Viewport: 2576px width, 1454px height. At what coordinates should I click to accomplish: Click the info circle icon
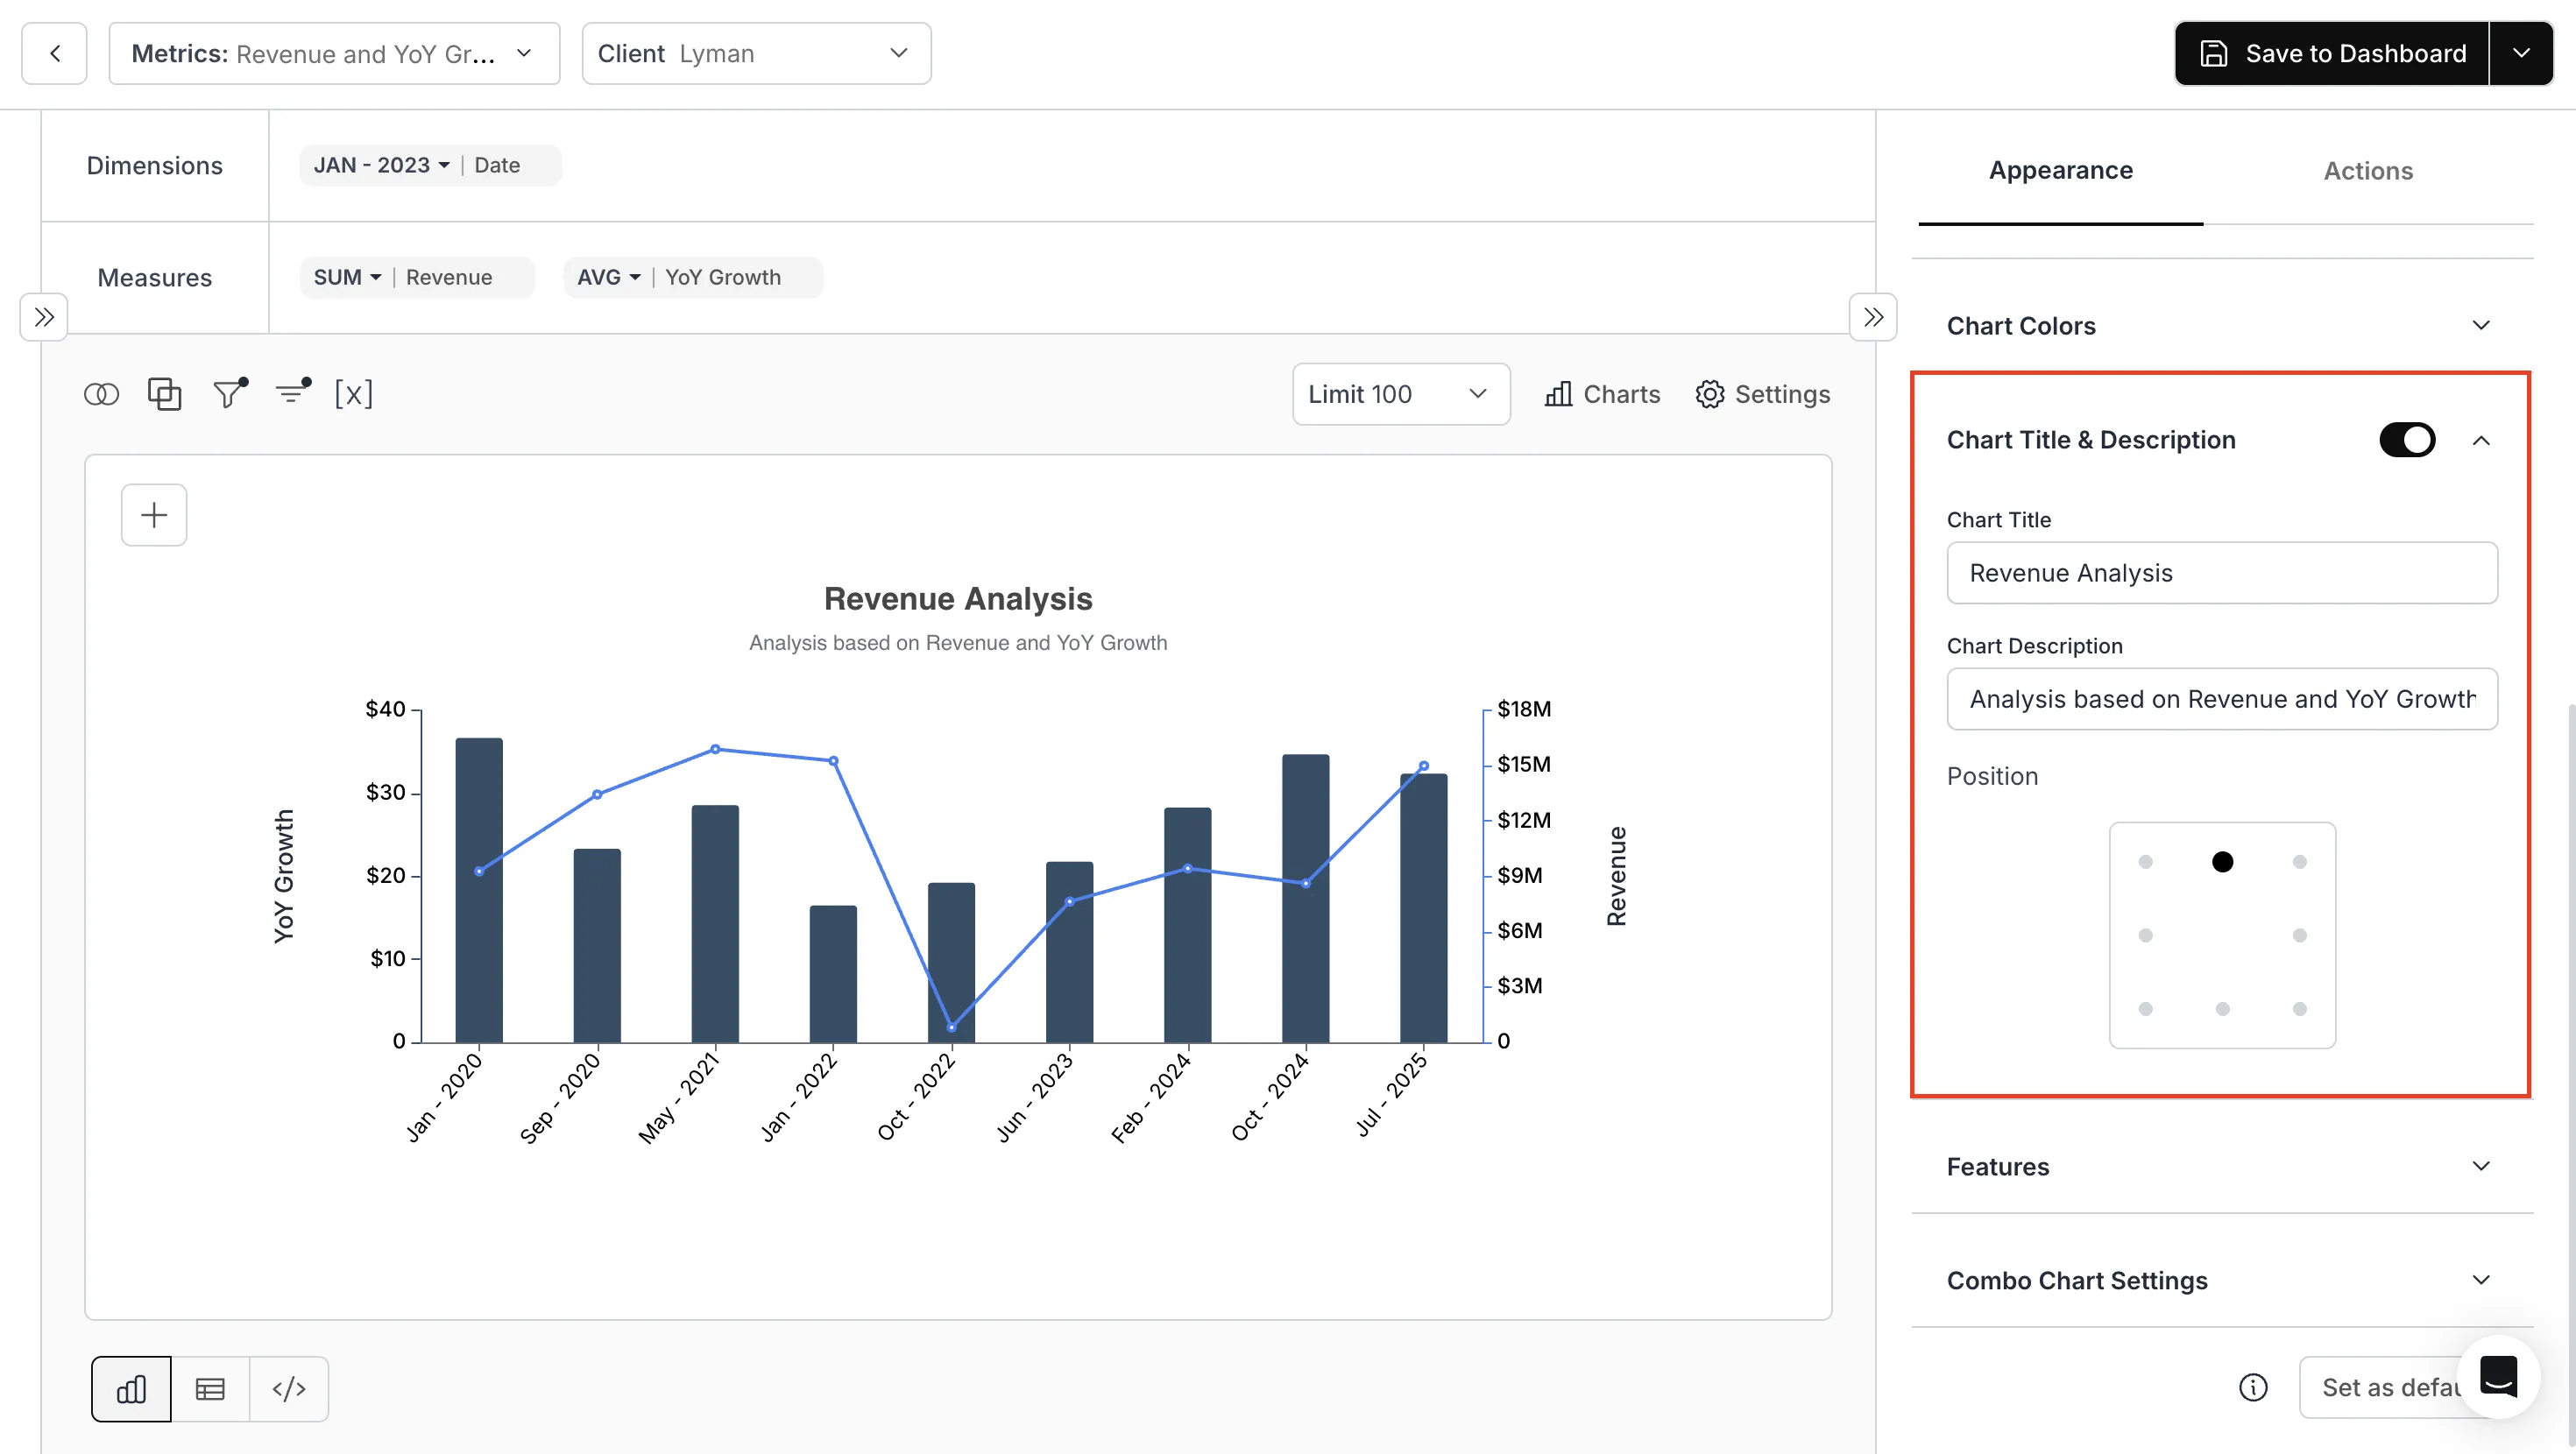(x=2252, y=1387)
